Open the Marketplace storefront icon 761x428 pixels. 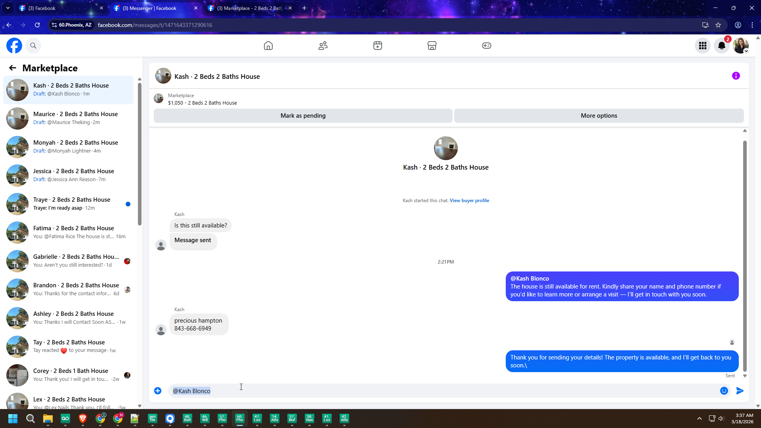432,46
